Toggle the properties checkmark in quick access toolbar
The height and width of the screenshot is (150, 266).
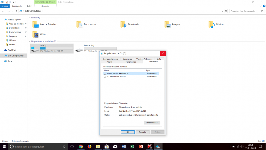(7, 2)
